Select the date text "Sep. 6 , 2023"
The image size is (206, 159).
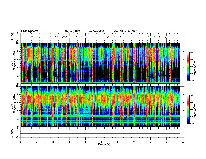73,31
